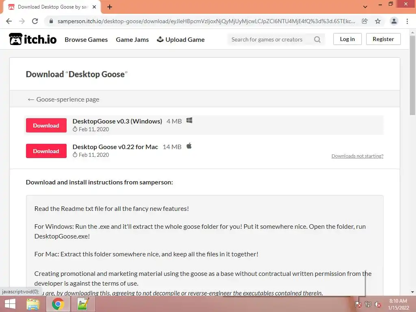Screen dimensions: 416x312
Task: Click the Apple platform icon
Action: 189,146
